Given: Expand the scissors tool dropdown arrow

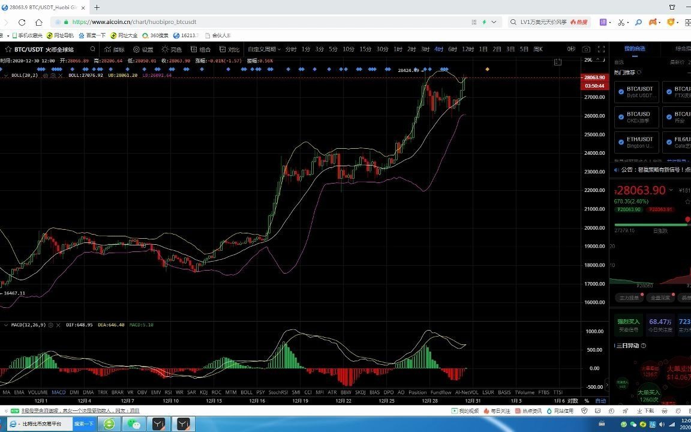Looking at the screenshot, I should [627, 22].
